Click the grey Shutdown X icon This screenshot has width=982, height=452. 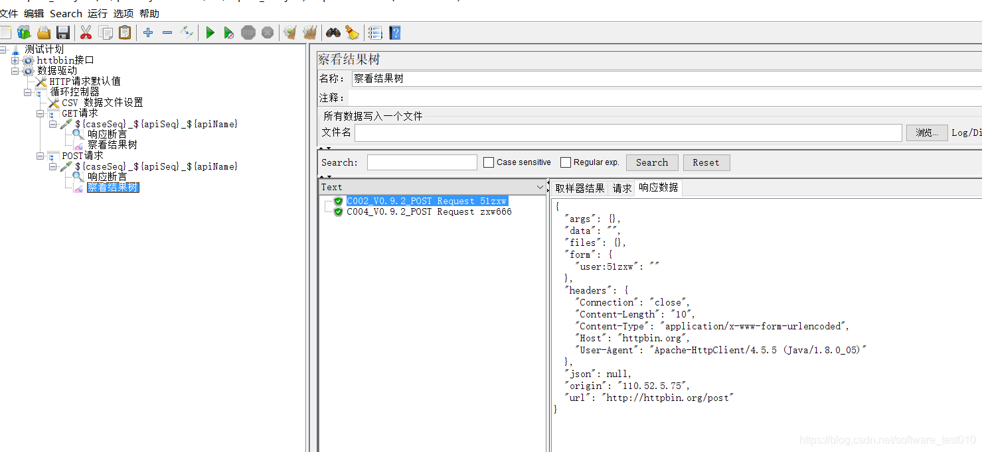tap(268, 32)
